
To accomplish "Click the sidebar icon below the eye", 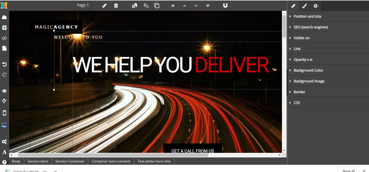I will point(4,101).
